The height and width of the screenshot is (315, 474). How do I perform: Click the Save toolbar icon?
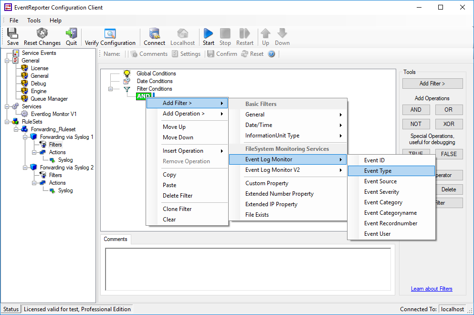click(13, 33)
